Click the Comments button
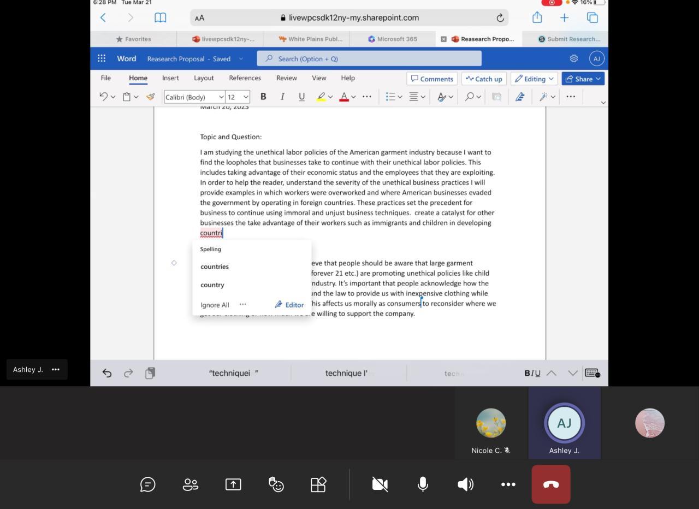This screenshot has height=509, width=699. (x=432, y=79)
